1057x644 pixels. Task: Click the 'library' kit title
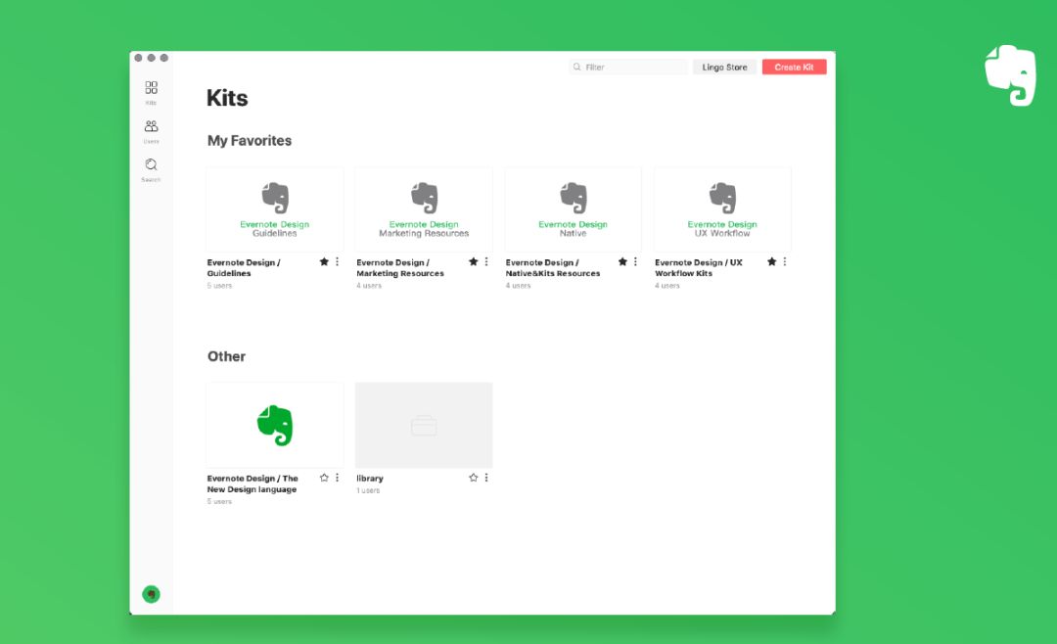(x=369, y=479)
